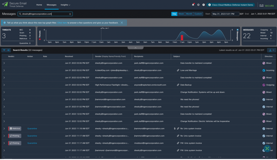
Task: Click the help question mark icon
Action: pyautogui.click(x=203, y=5)
